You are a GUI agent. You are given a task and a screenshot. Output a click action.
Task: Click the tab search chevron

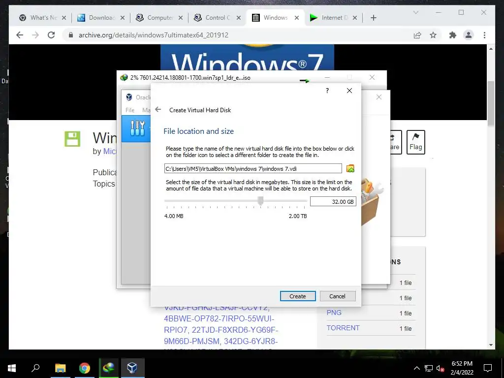[x=415, y=12]
